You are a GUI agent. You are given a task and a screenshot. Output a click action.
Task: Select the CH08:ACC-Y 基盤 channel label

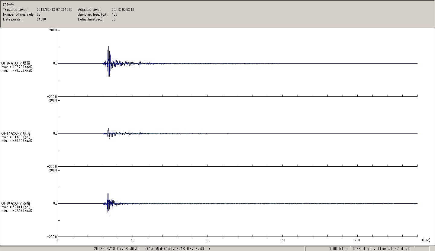click(x=16, y=203)
